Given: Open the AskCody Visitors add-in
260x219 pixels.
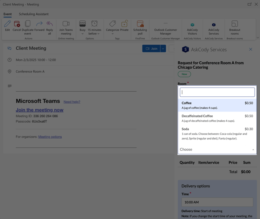Looking at the screenshot, I should point(192,29).
